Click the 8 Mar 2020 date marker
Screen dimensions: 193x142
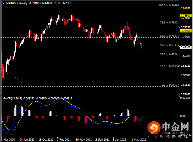9,139
